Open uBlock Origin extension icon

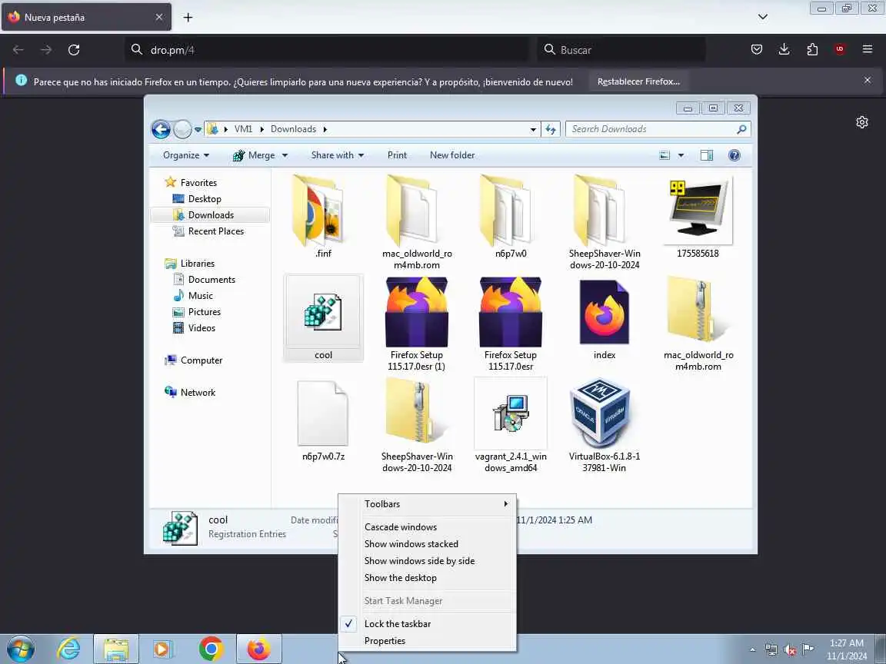pos(840,50)
